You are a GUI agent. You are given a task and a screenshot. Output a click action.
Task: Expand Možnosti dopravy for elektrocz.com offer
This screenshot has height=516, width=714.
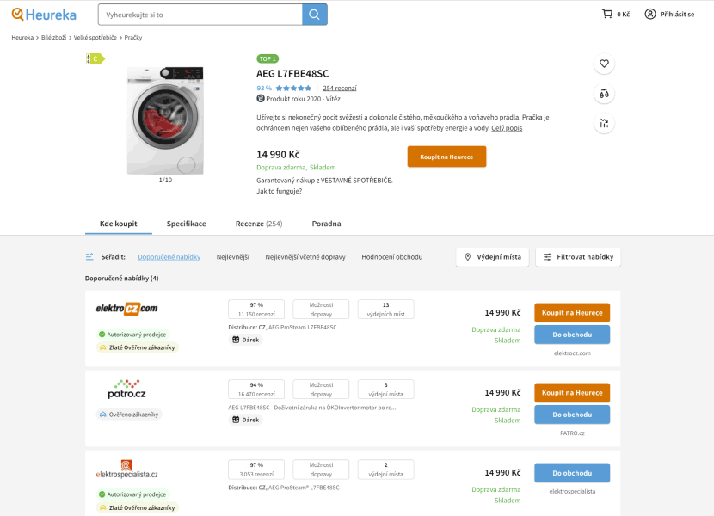coord(321,310)
